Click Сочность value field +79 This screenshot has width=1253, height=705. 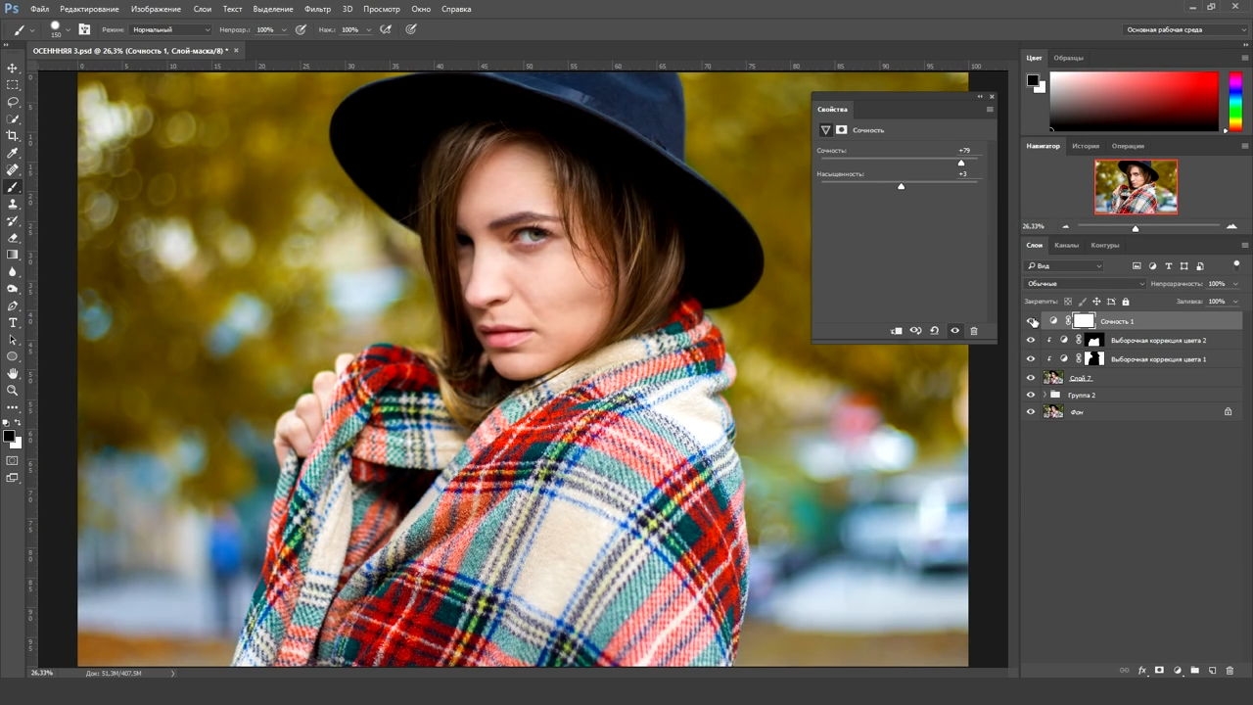click(x=964, y=151)
